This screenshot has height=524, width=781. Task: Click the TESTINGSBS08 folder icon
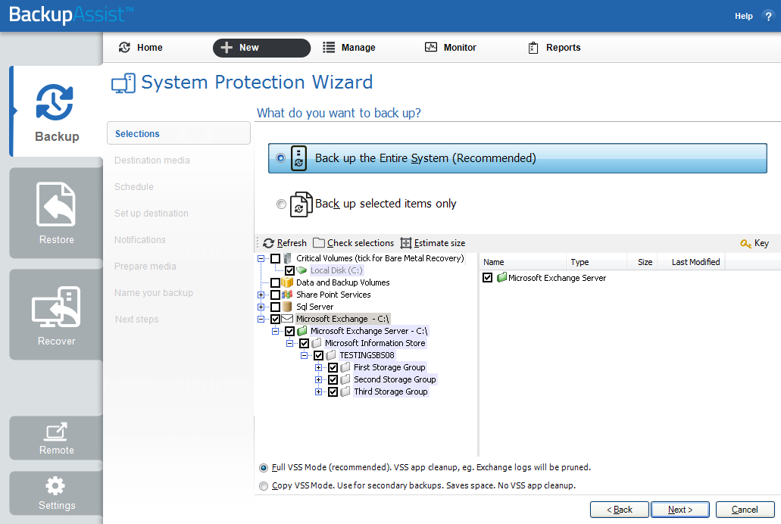[331, 355]
